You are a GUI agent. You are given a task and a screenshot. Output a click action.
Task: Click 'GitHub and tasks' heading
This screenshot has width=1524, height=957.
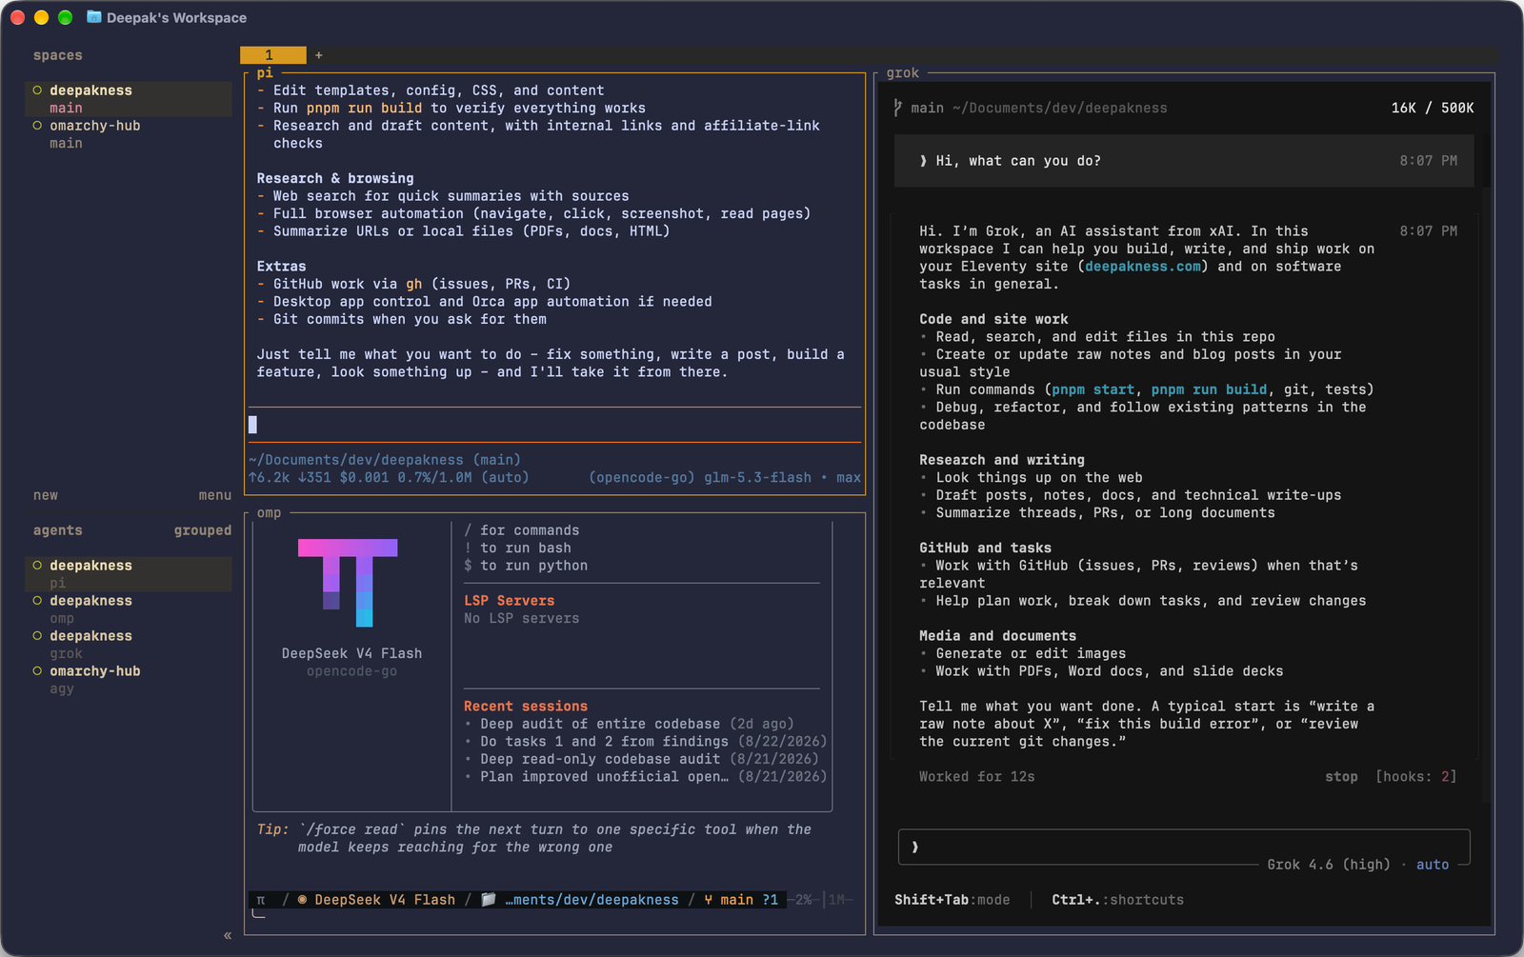[x=985, y=548]
